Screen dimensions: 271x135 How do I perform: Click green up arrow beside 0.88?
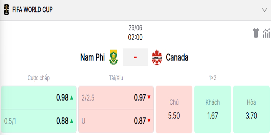coord(72,121)
